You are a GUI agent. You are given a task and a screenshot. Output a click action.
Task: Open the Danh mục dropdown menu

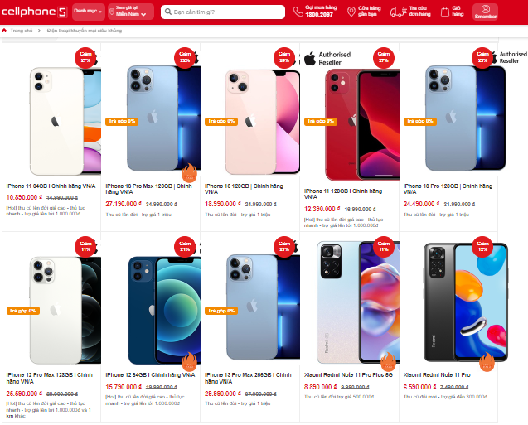(88, 12)
